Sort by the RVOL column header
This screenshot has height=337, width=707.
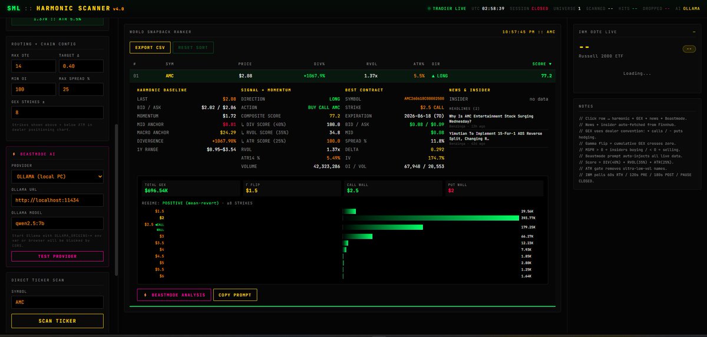372,64
